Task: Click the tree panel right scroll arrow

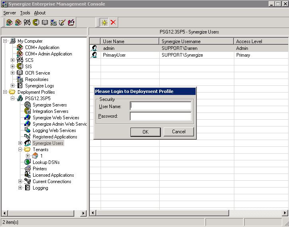Action: tap(83, 213)
